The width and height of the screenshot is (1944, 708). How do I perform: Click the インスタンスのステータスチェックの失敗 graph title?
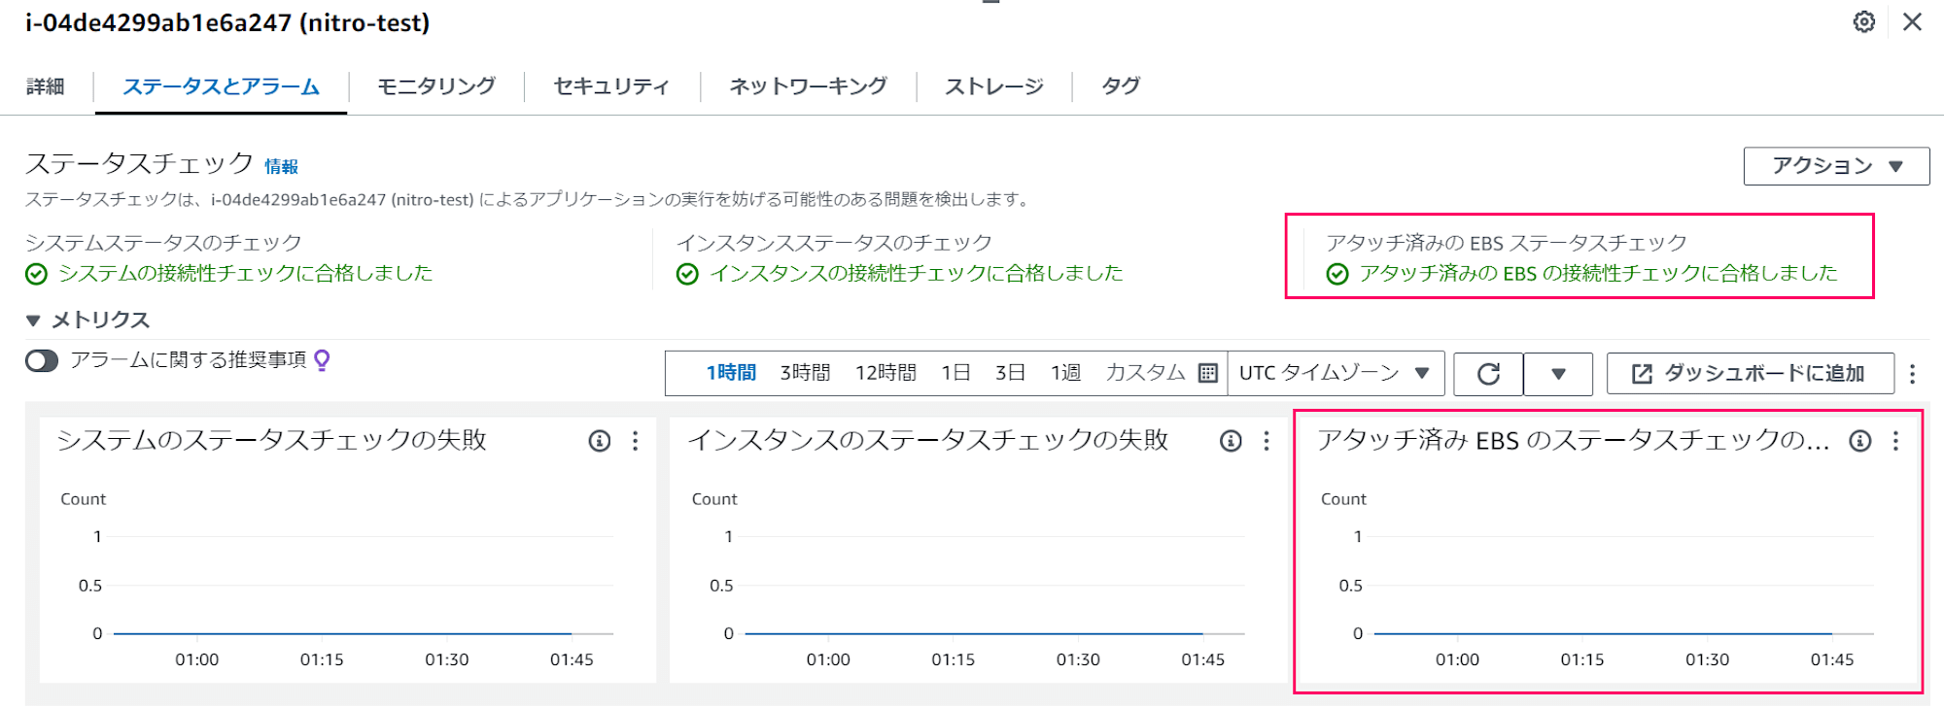pyautogui.click(x=927, y=440)
